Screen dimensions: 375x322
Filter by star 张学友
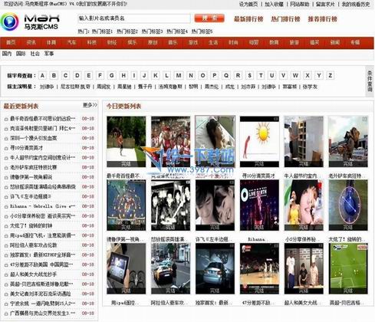[x=310, y=87]
